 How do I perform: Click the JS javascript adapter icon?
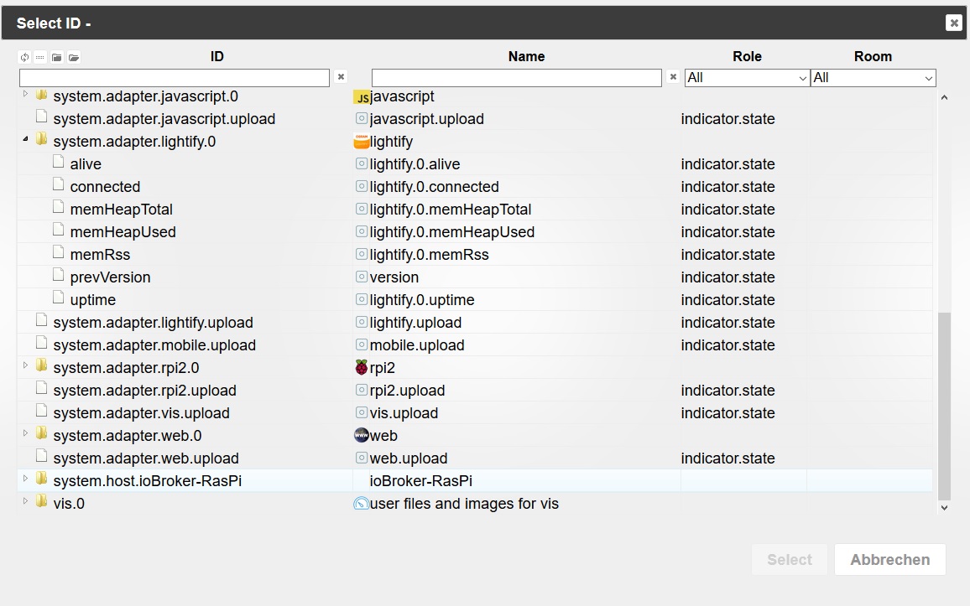362,97
